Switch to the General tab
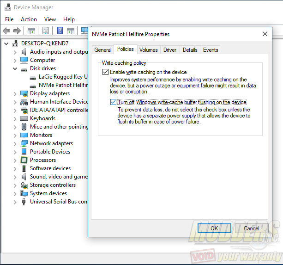Viewport: 283px width, 265px height. click(103, 50)
